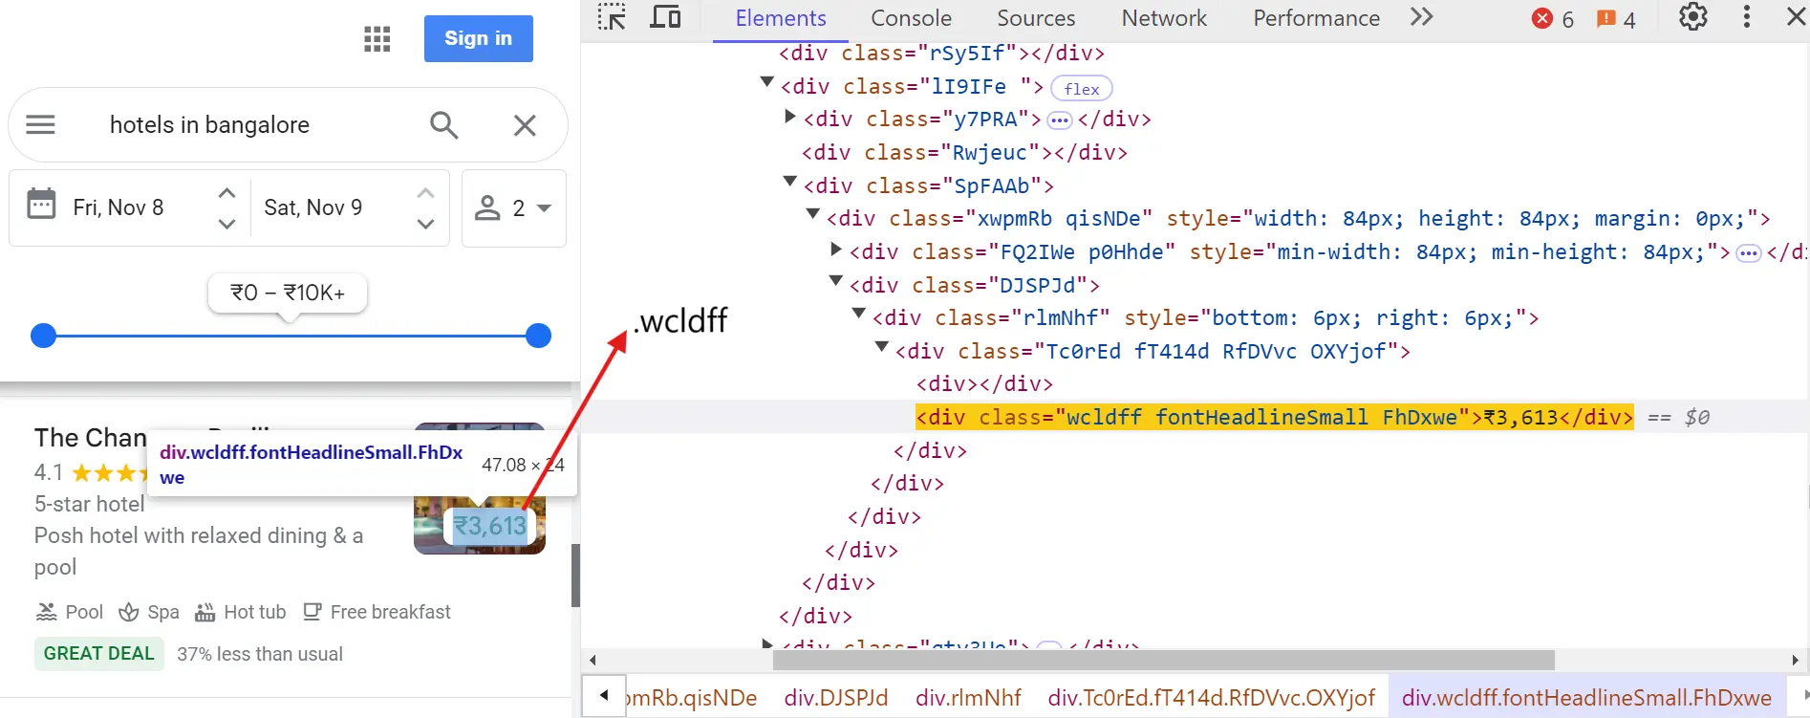Open the Google apps grid
The image size is (1810, 718).
[x=377, y=38]
